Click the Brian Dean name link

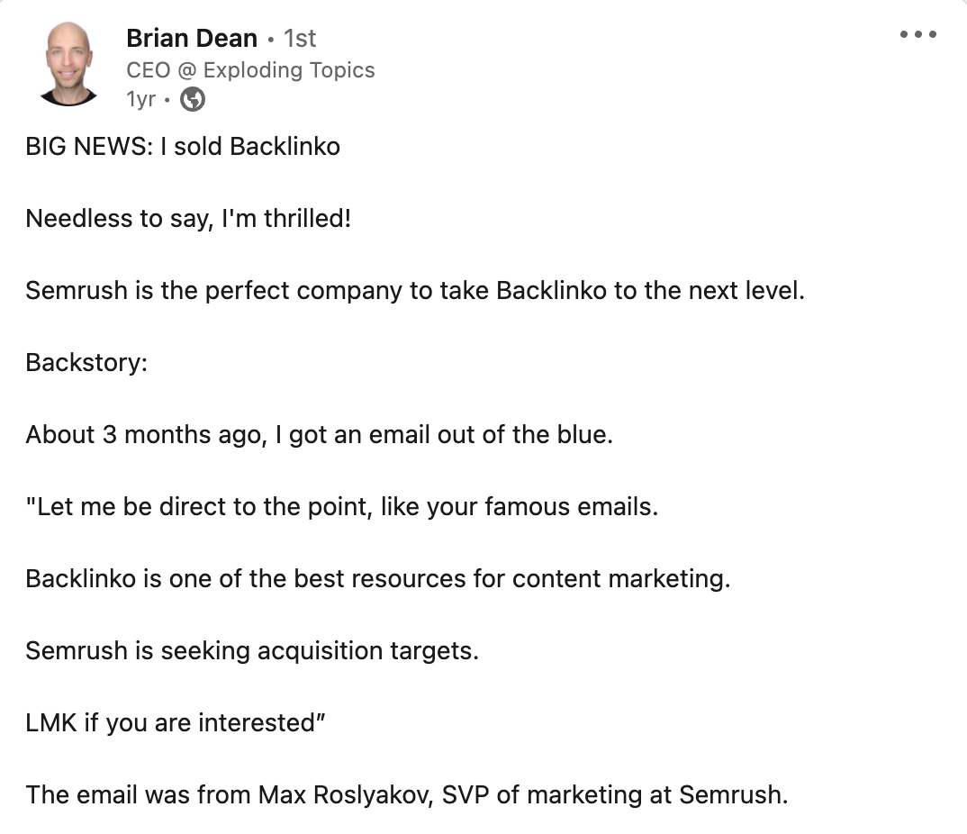pos(192,39)
